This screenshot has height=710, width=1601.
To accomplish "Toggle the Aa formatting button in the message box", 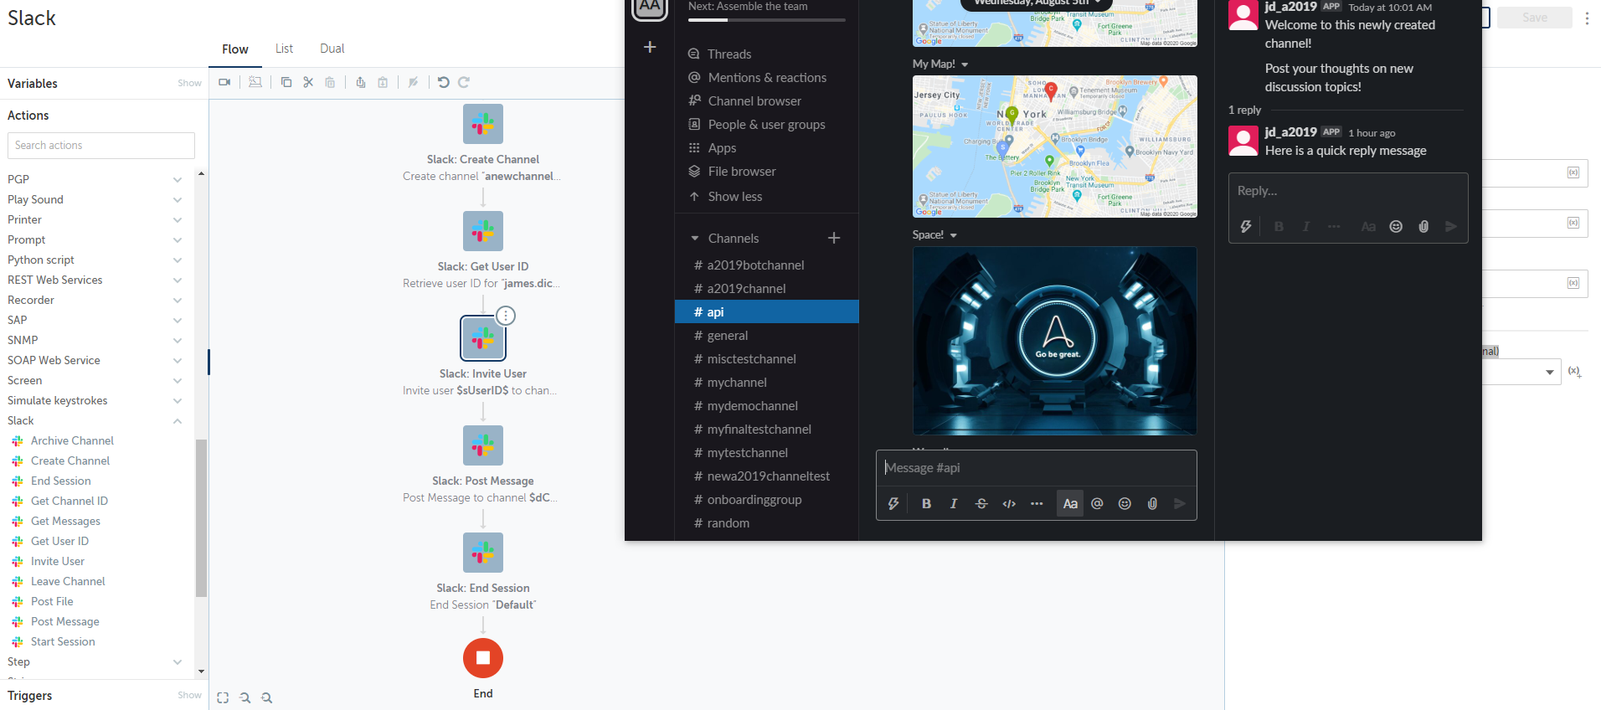I will click(1069, 503).
